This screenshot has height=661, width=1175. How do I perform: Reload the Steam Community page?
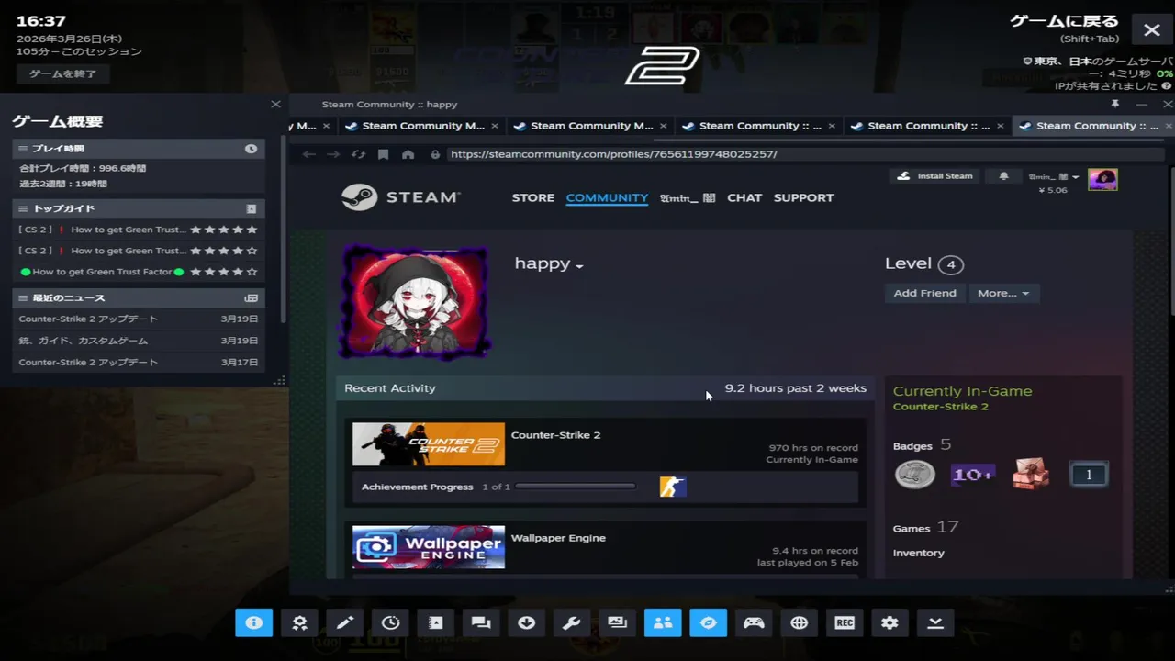click(358, 154)
